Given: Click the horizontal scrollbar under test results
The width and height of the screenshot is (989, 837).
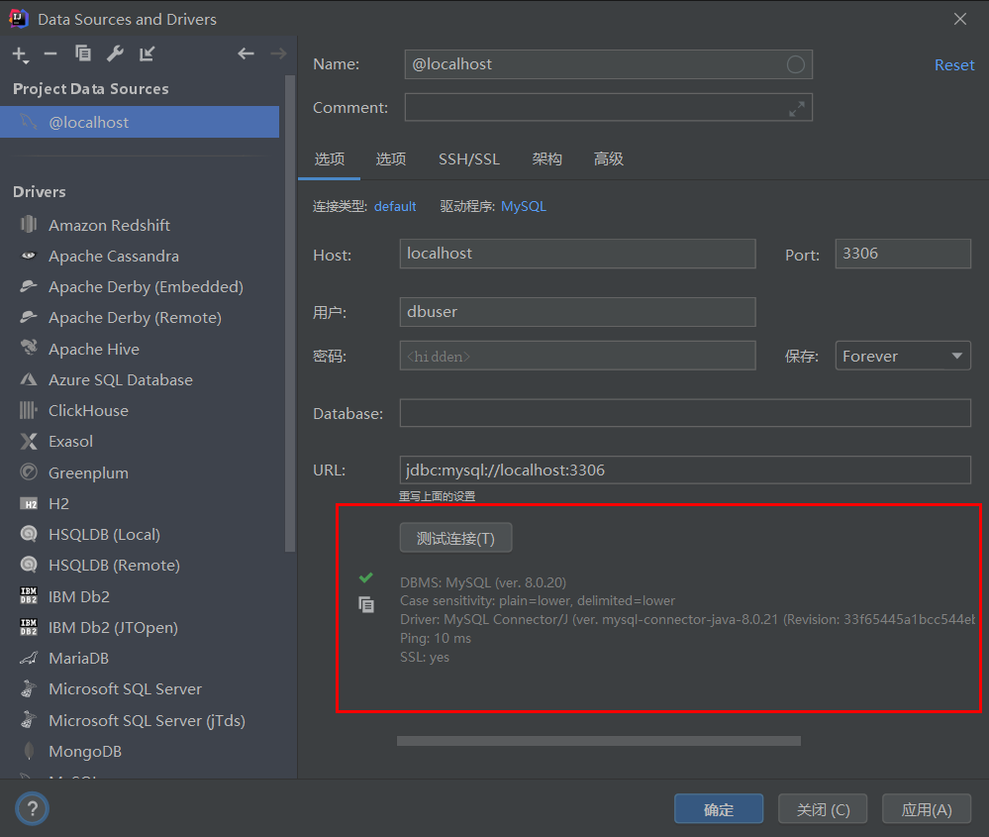Looking at the screenshot, I should click(x=599, y=741).
